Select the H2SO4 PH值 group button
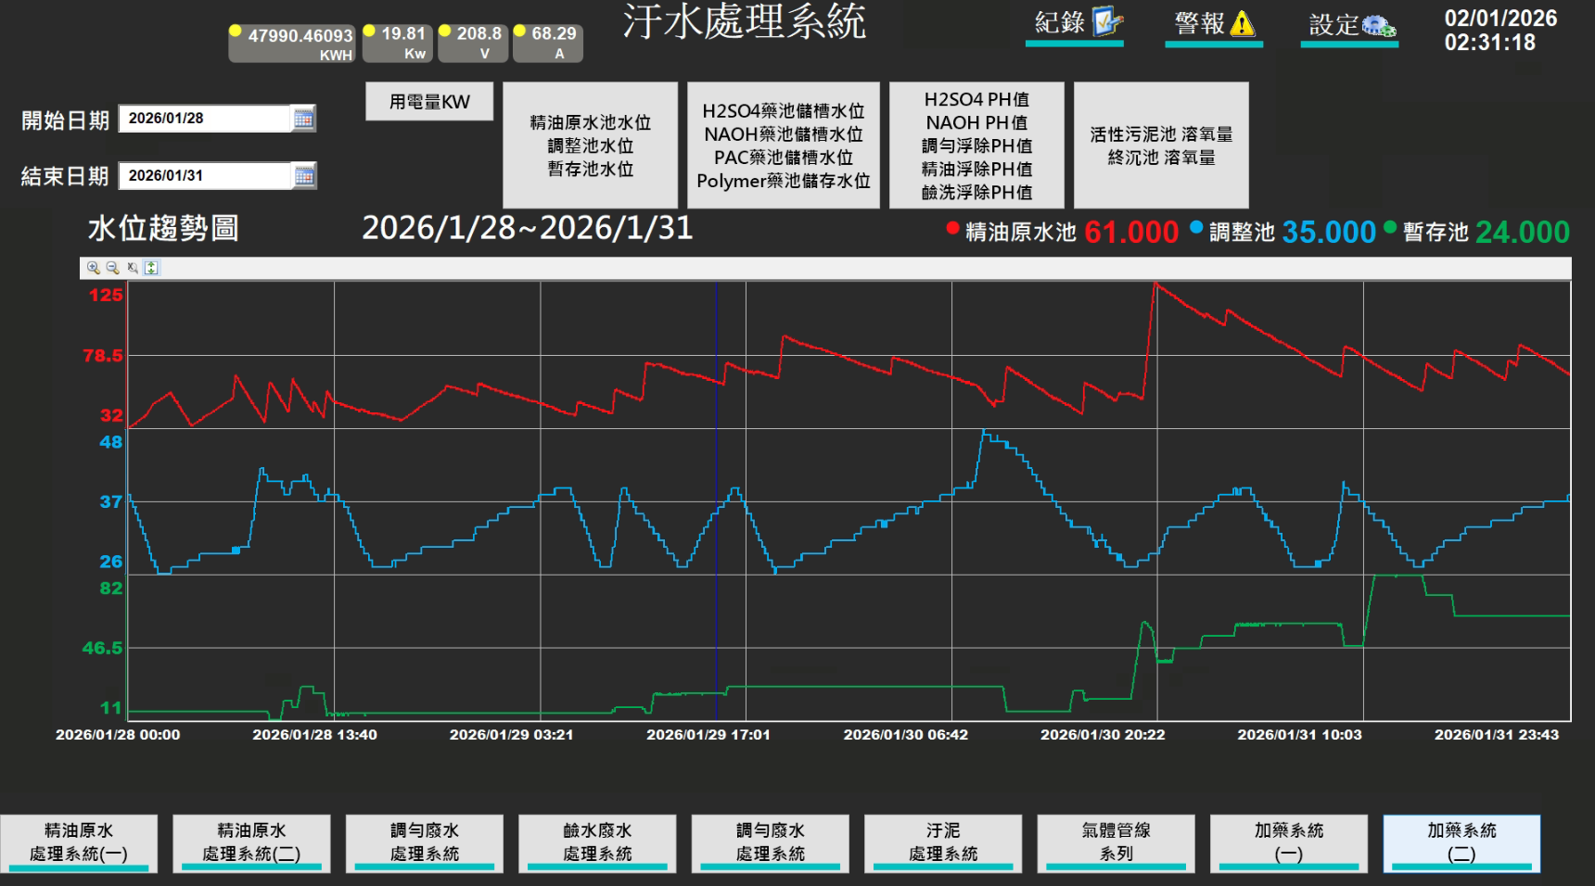Image resolution: width=1595 pixels, height=886 pixels. [x=976, y=146]
